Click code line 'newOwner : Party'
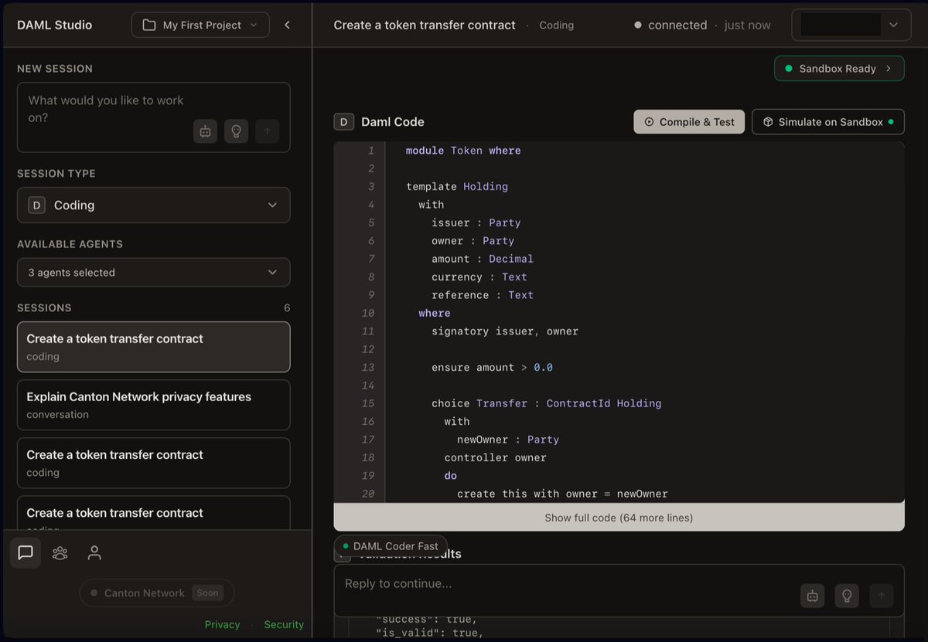 click(x=508, y=440)
